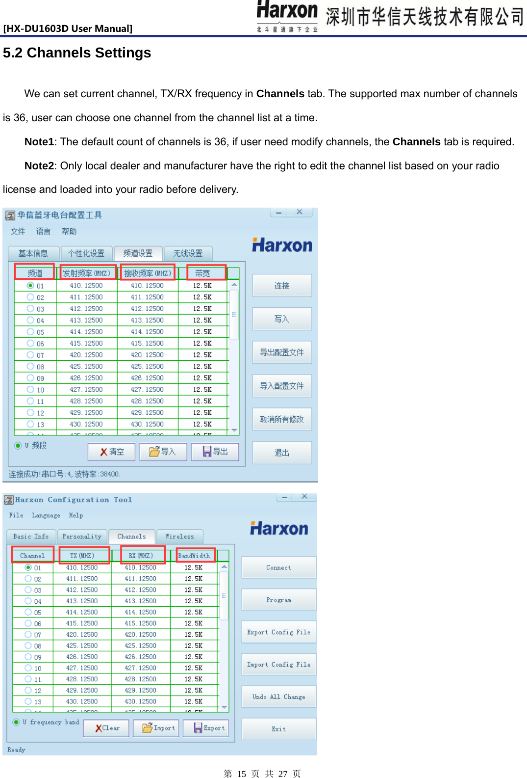
Task: Click the Connect button
Action: pos(279,567)
